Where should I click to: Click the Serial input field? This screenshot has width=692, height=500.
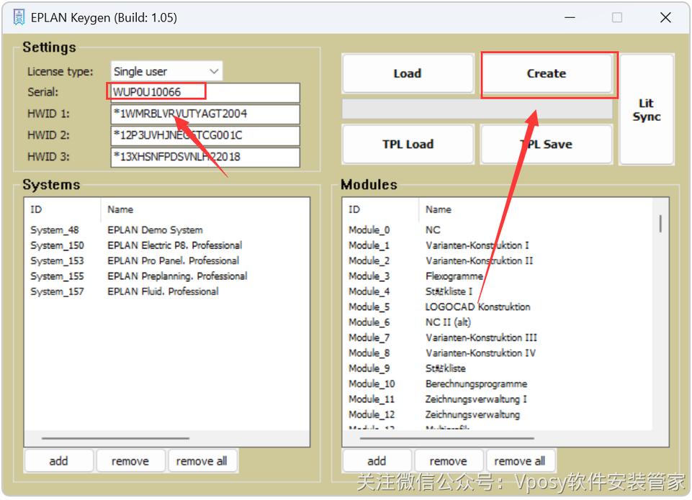pos(205,93)
